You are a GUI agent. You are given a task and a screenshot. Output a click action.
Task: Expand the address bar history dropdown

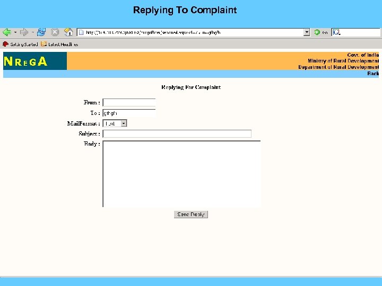pyautogui.click(x=307, y=32)
